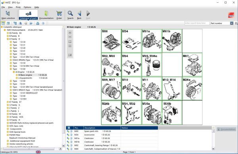Open the Options menu
The height and width of the screenshot is (154, 238).
tap(27, 7)
